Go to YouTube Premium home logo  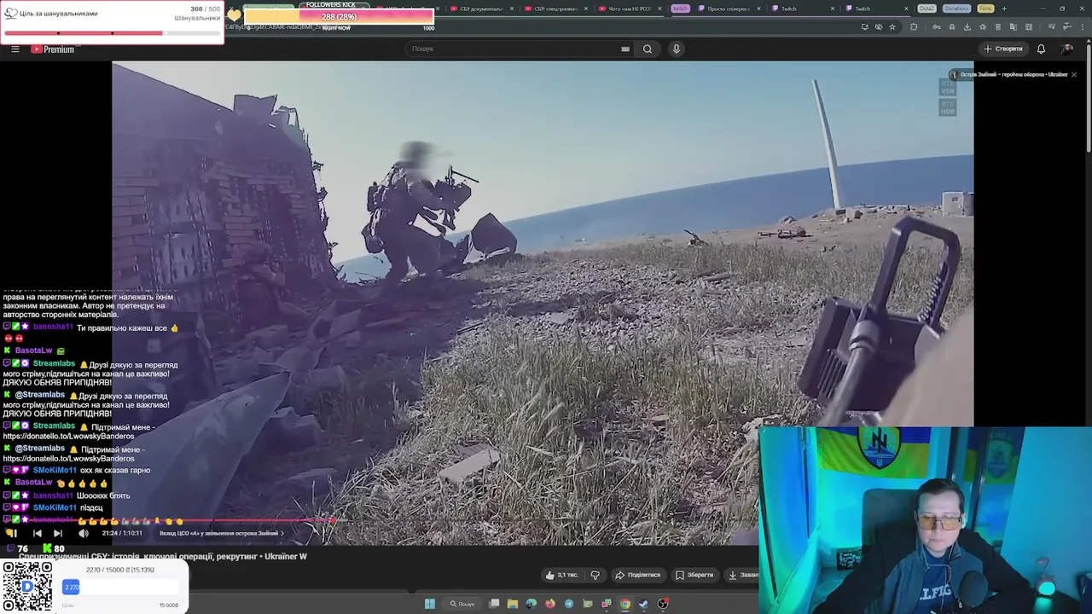coord(53,49)
